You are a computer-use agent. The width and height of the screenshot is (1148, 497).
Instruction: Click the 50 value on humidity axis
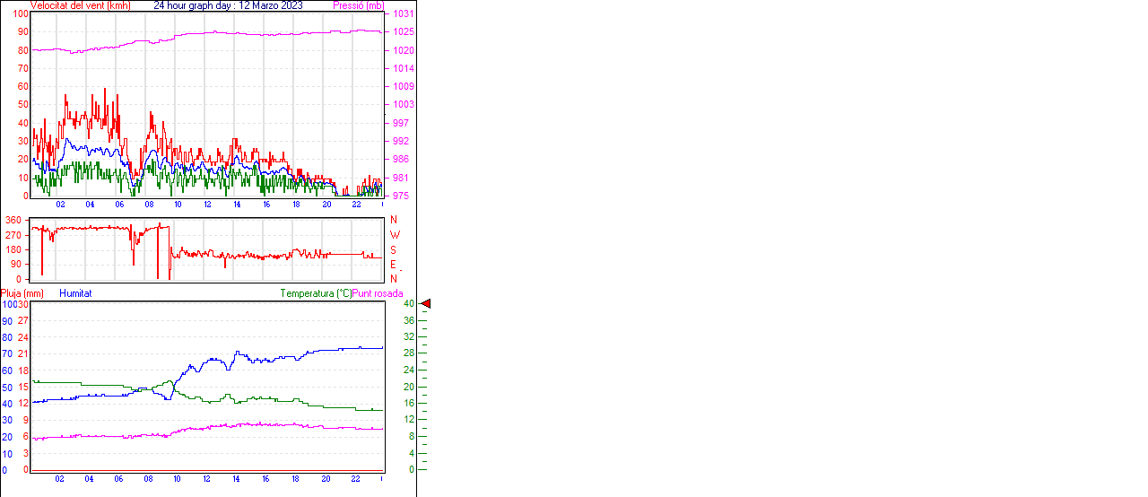coord(7,388)
